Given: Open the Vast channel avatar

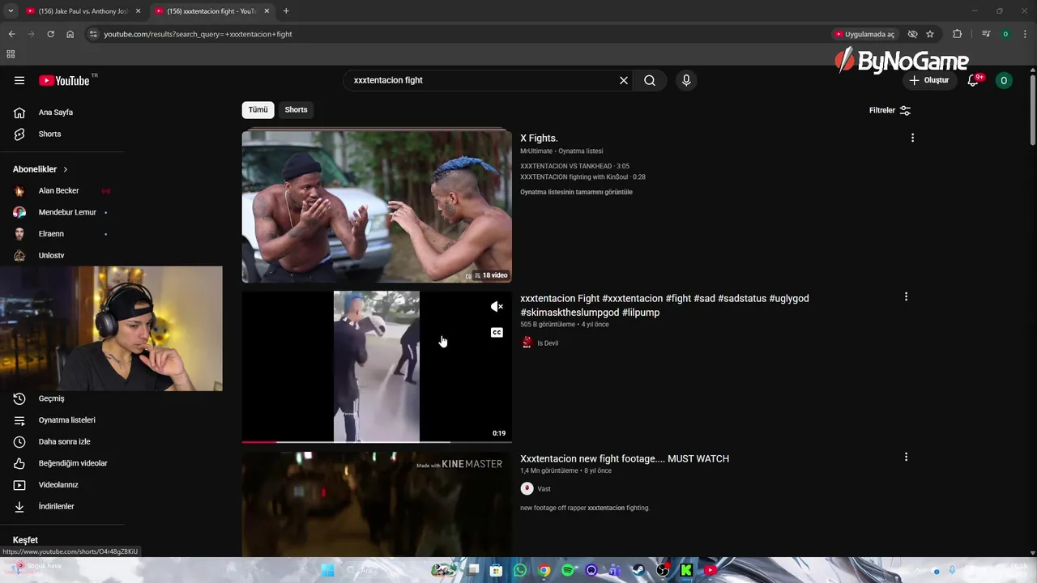Looking at the screenshot, I should [527, 488].
